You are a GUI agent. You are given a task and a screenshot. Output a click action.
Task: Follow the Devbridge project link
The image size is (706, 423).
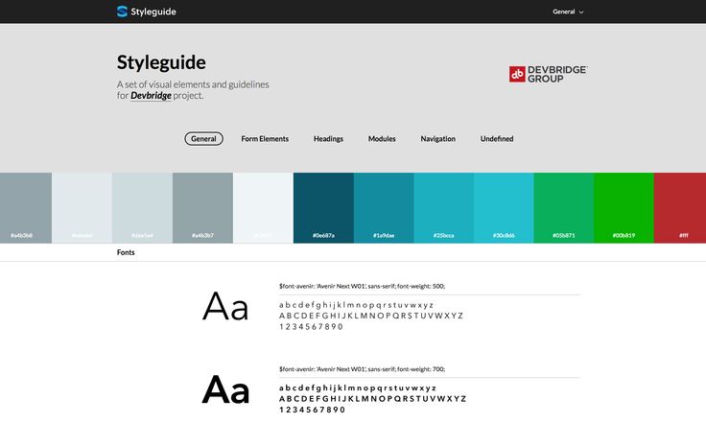151,95
